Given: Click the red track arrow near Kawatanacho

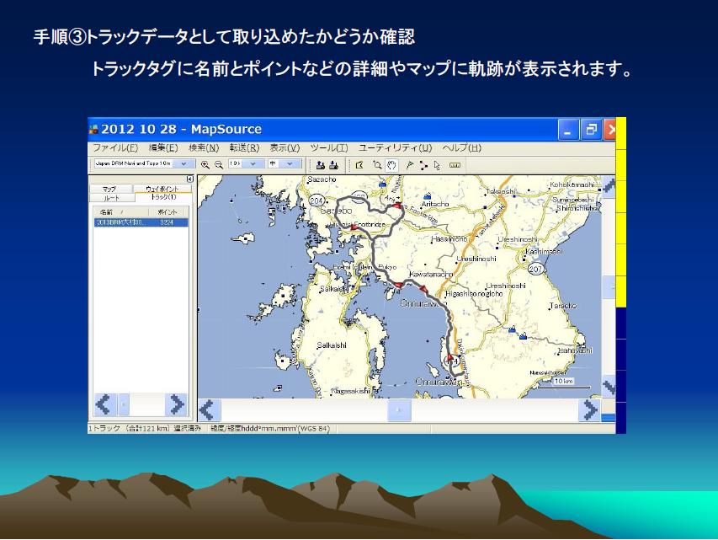Looking at the screenshot, I should click(423, 289).
